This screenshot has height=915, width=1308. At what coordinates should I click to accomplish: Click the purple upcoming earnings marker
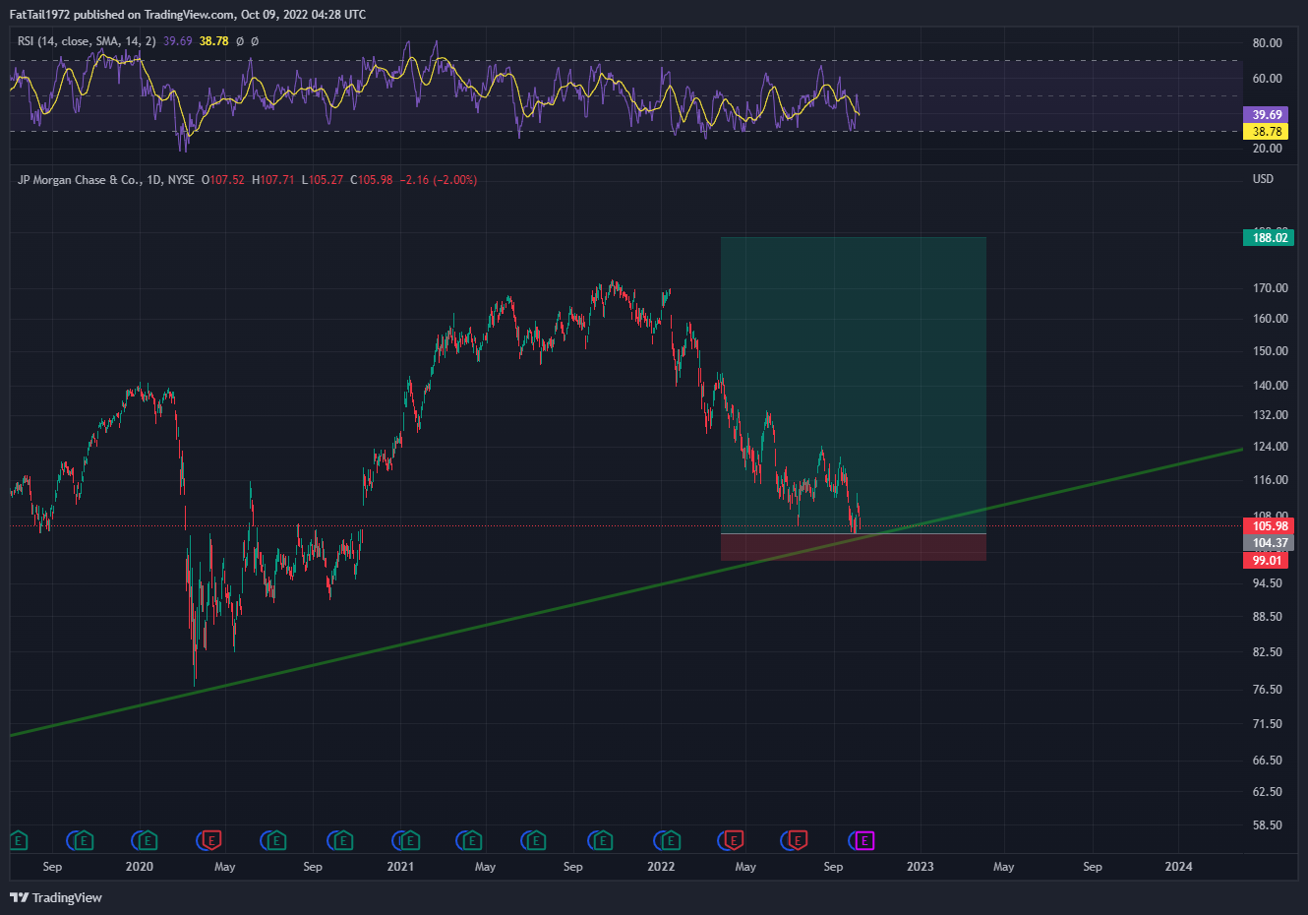(864, 840)
